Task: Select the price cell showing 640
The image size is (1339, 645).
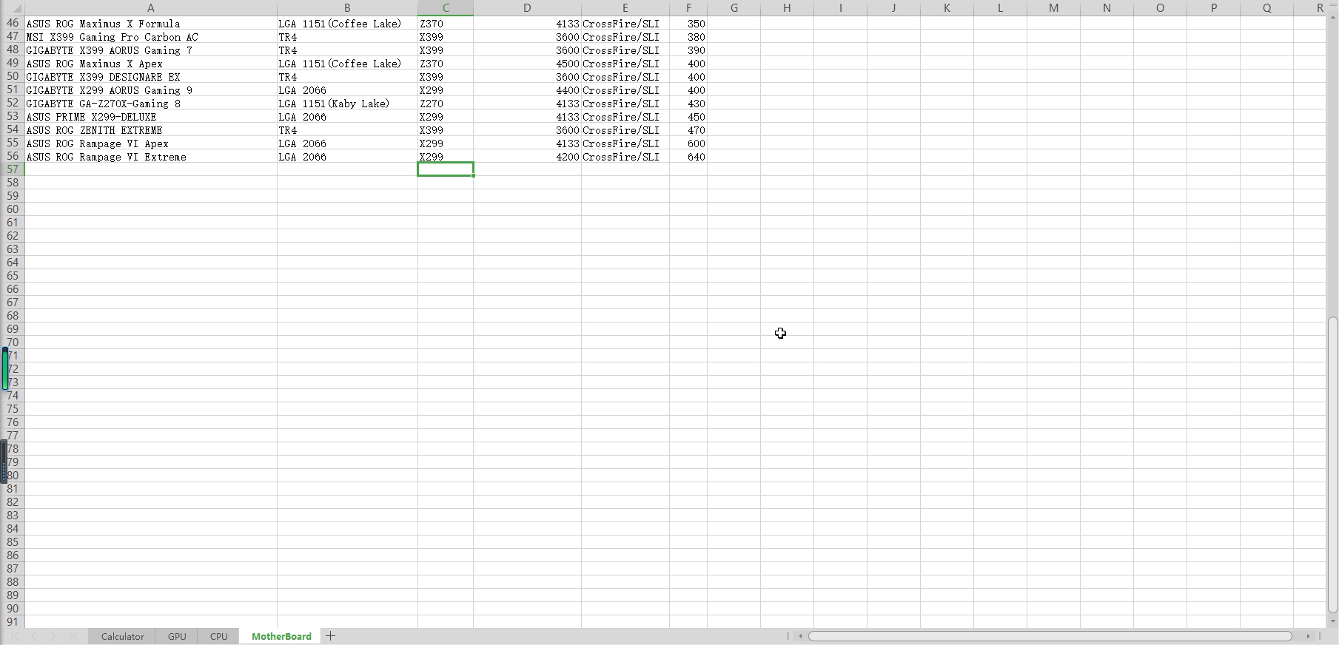Action: (688, 157)
